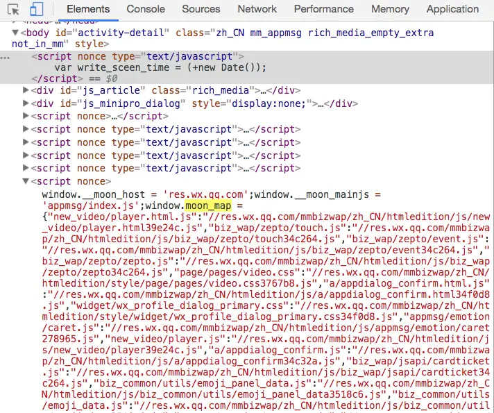Viewport: 494px width, 413px height.
Task: Toggle the device toolbar icon
Action: point(36,10)
